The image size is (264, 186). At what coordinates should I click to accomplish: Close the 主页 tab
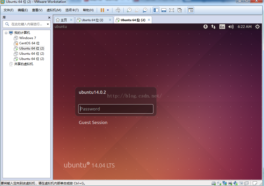71,20
